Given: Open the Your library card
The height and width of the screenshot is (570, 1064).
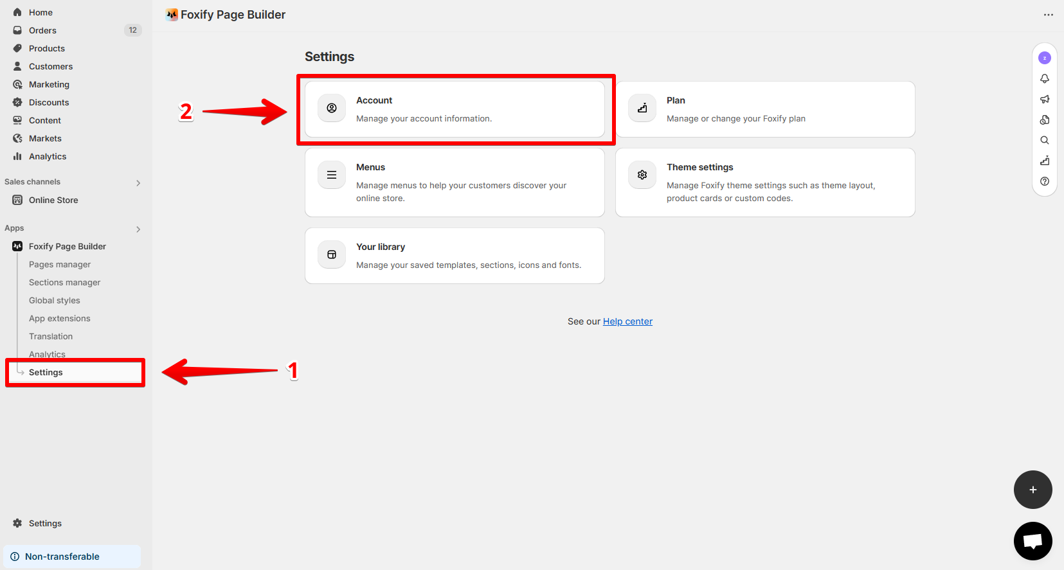Looking at the screenshot, I should click(x=455, y=256).
